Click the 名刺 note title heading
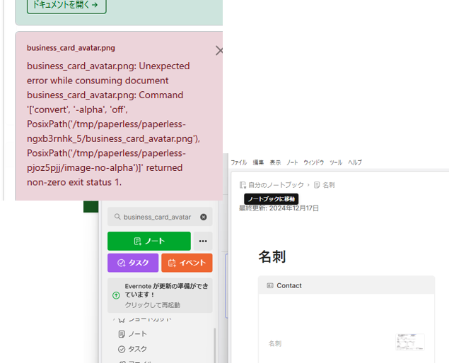The image size is (449, 363). [x=272, y=256]
